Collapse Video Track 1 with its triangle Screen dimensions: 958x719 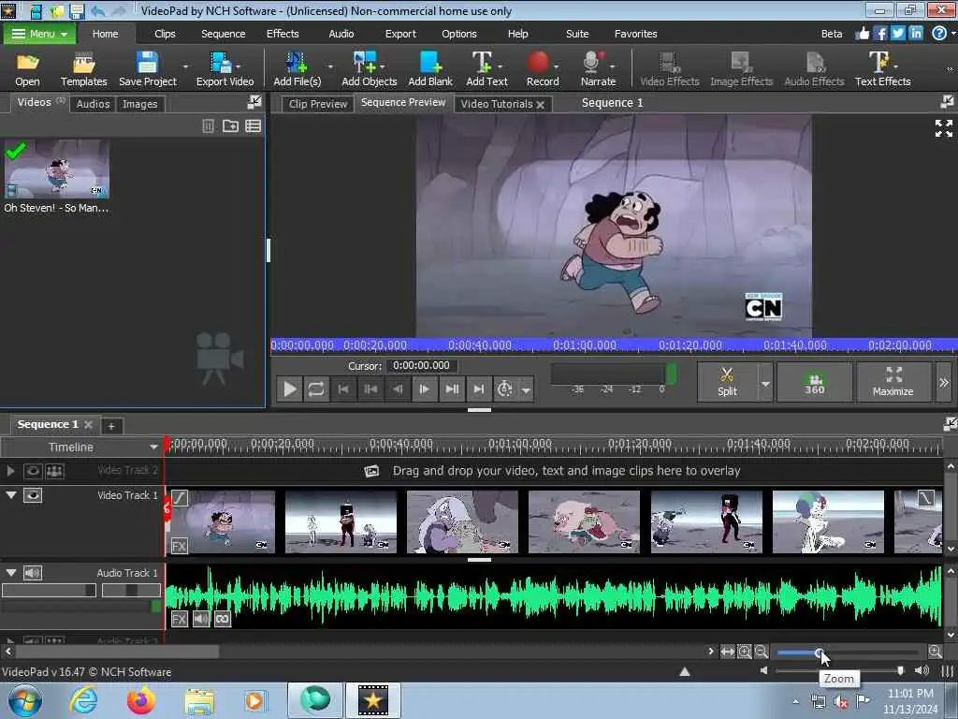[11, 495]
